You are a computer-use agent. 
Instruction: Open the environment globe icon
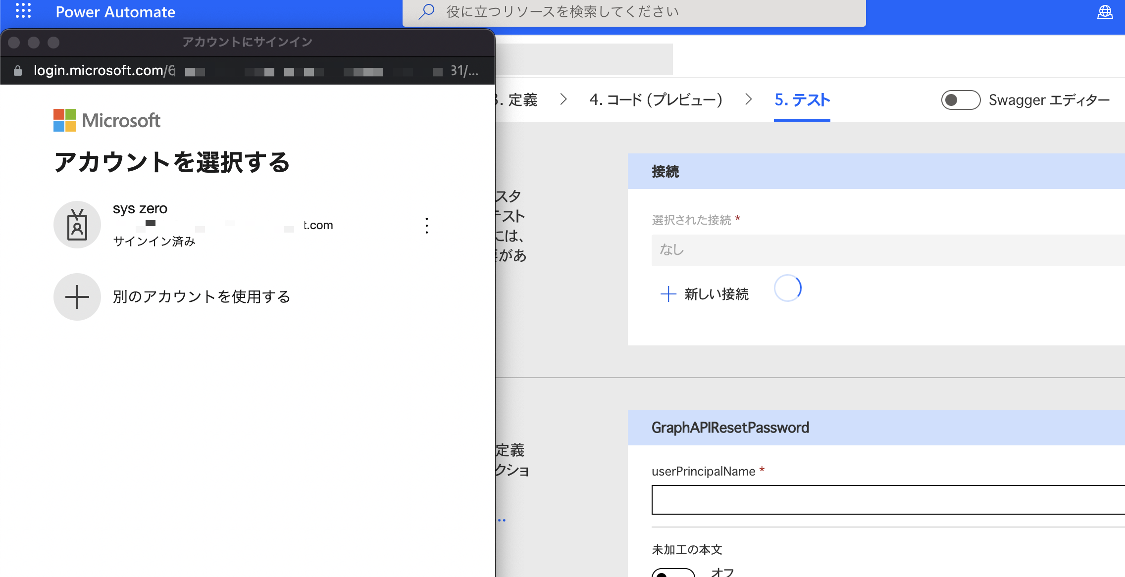click(x=1105, y=12)
